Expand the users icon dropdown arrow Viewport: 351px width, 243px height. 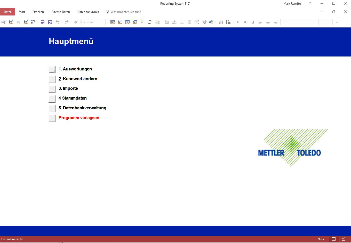(x=215, y=22)
